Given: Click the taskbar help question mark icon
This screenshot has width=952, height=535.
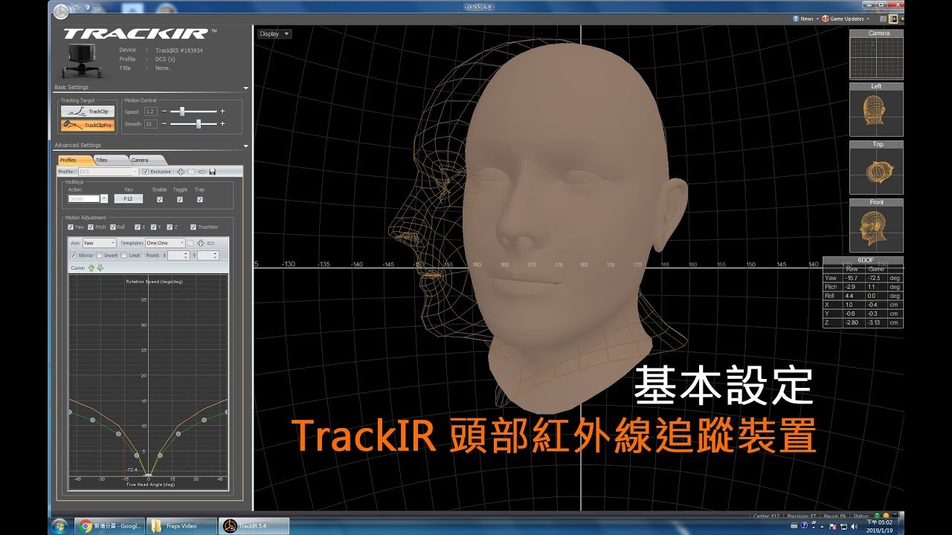Looking at the screenshot, I should tap(804, 525).
